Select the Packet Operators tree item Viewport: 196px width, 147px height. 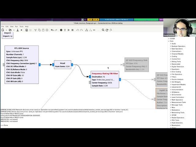coord(178,118)
